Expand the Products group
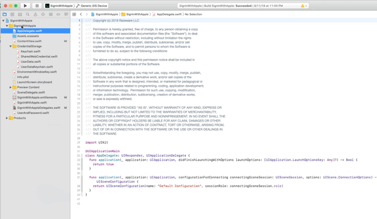This screenshot has width=377, height=219. point(7,118)
